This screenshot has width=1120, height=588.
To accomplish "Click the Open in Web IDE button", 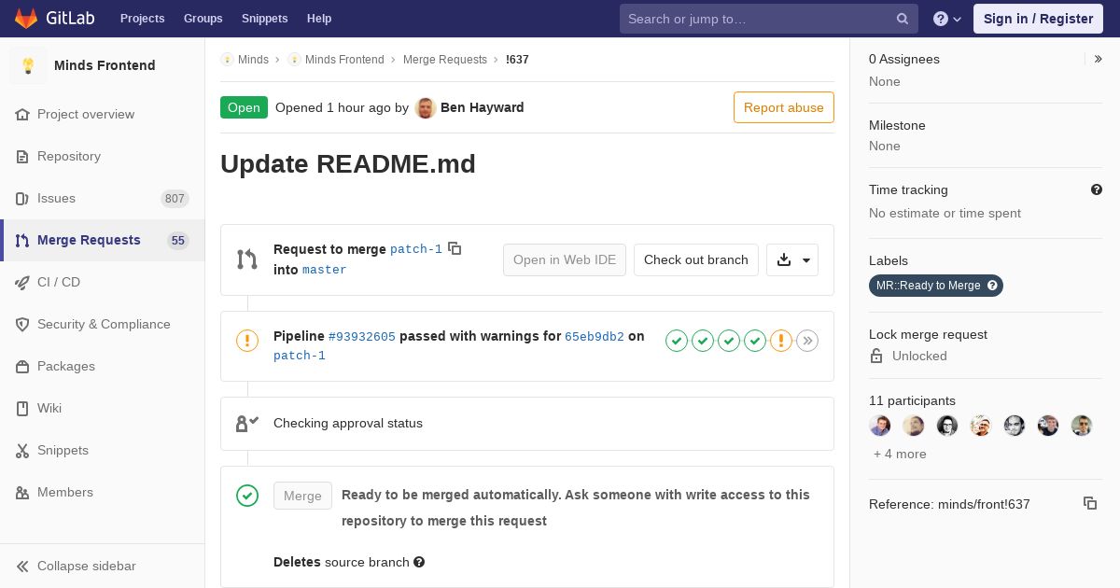I will point(565,259).
